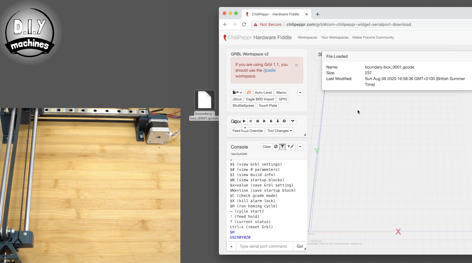
Task: Toggle the console filter funnel
Action: (x=282, y=147)
